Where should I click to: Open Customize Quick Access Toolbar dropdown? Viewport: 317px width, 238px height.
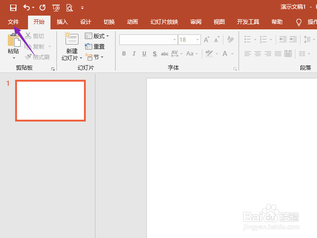tap(82, 8)
